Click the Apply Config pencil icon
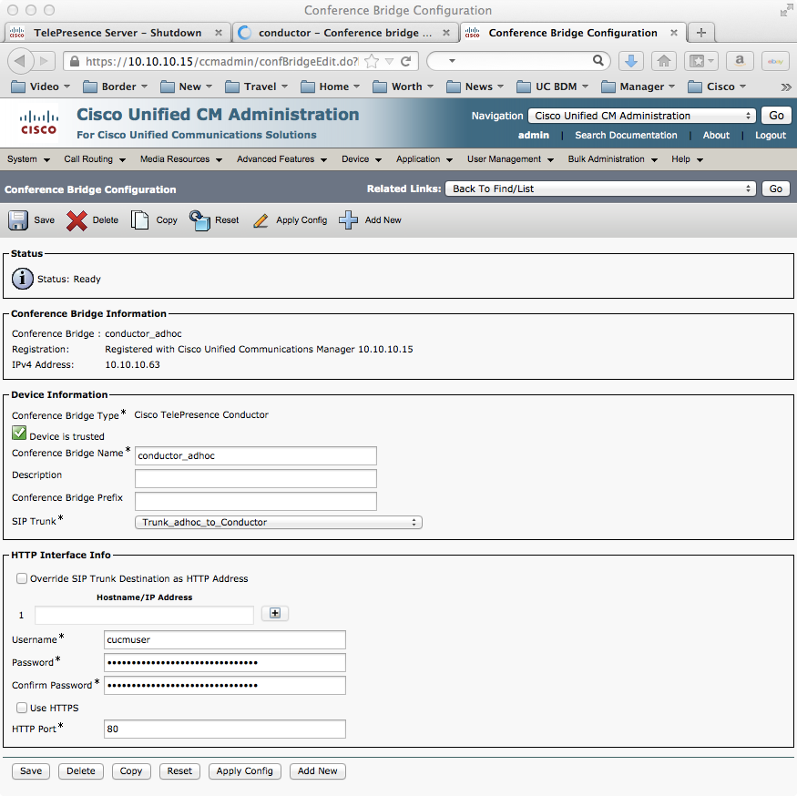The height and width of the screenshot is (796, 797). point(261,220)
